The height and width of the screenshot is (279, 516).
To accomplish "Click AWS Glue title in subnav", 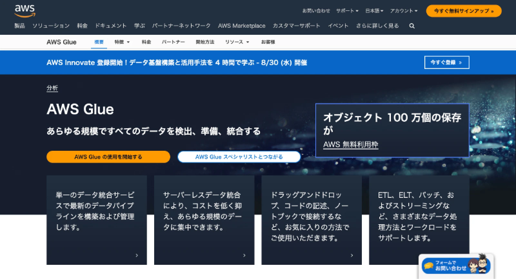I will click(61, 42).
